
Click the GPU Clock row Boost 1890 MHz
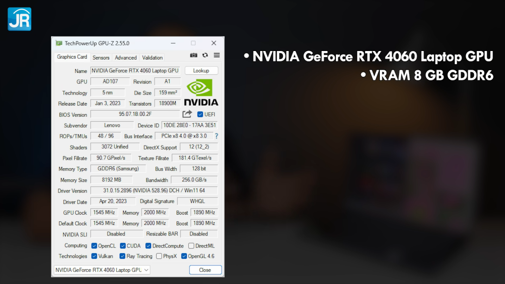(204, 212)
